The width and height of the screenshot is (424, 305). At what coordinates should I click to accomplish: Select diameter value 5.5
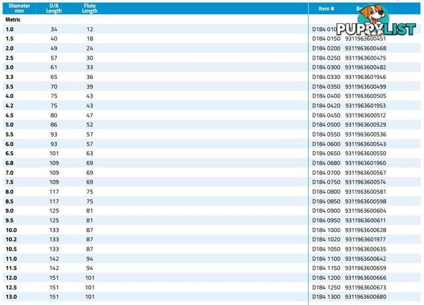[x=9, y=135]
